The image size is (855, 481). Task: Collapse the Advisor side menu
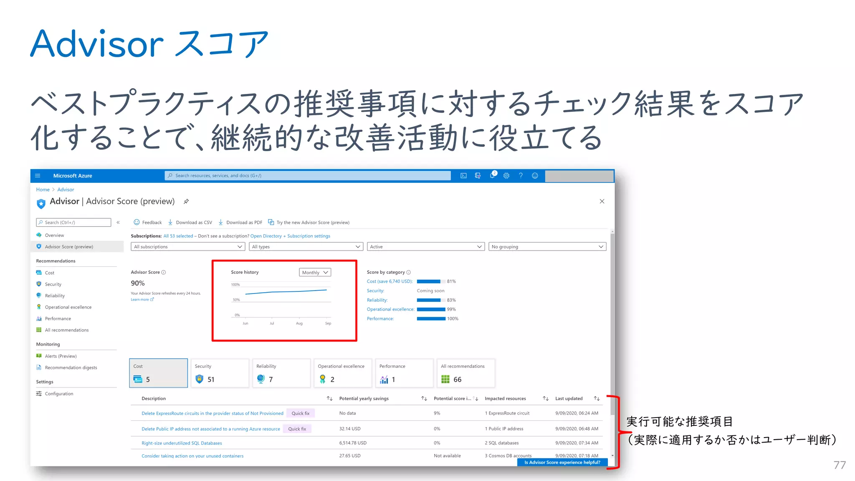point(118,223)
